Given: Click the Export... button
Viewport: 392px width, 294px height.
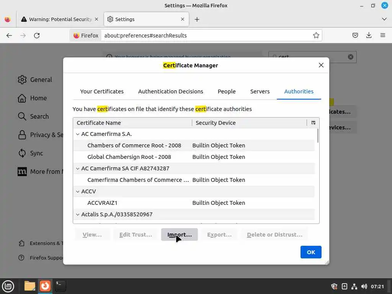Looking at the screenshot, I should pos(219,235).
